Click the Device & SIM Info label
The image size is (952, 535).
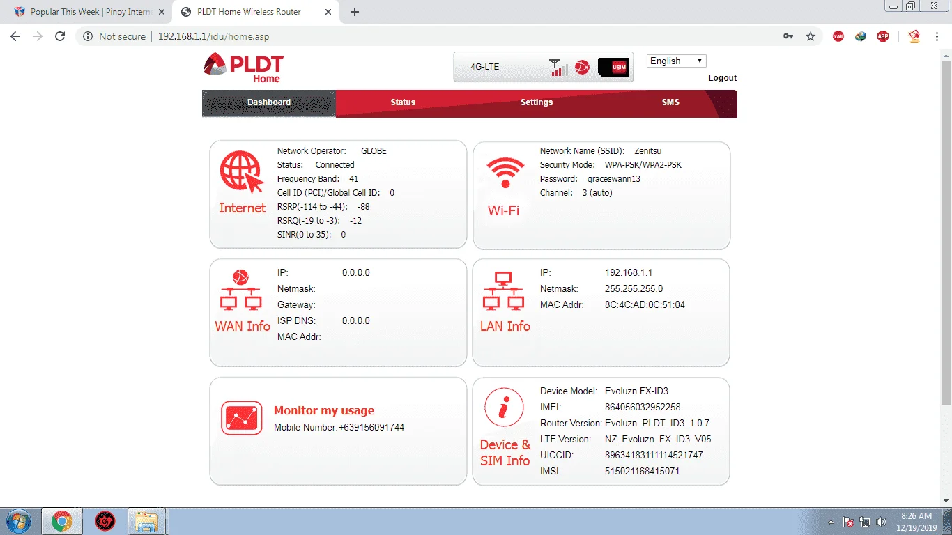pyautogui.click(x=505, y=453)
